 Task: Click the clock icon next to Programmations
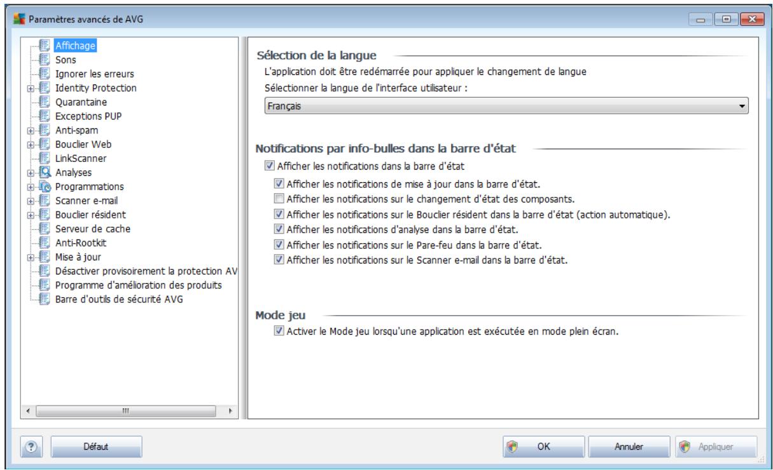(43, 187)
